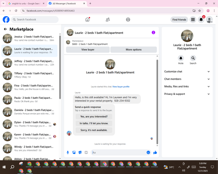The image size is (218, 174).
Task: Switch to the english to urdu Google tab
Action: 27,3
